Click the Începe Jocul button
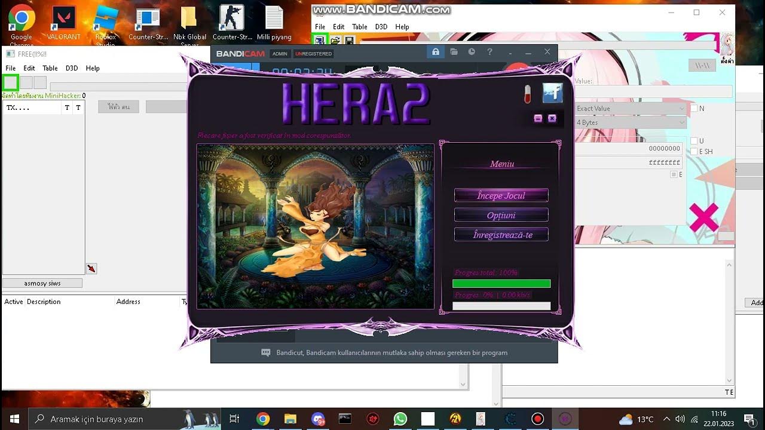Screen dimensions: 765x430 click(x=501, y=195)
